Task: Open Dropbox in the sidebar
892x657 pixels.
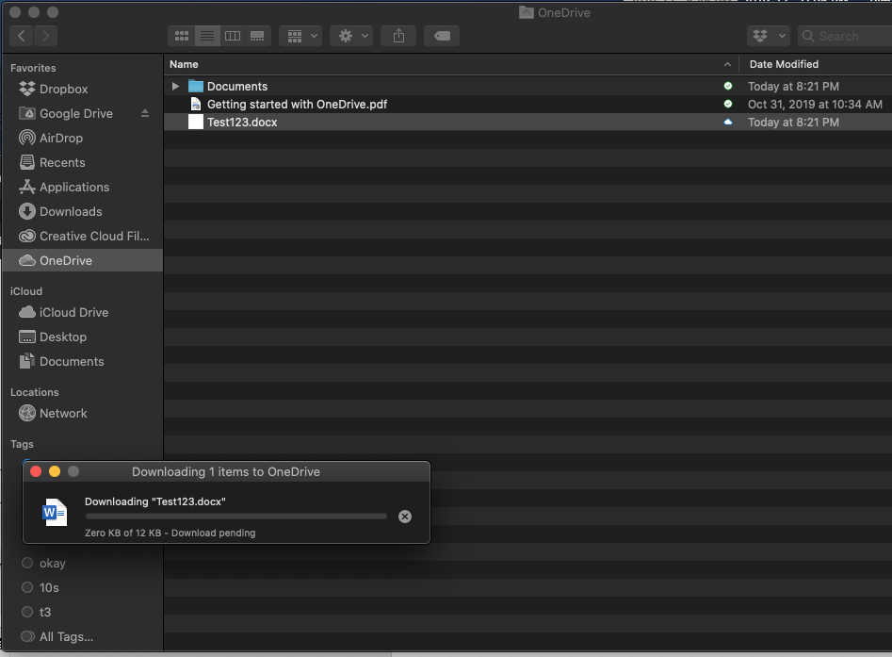Action: (63, 89)
